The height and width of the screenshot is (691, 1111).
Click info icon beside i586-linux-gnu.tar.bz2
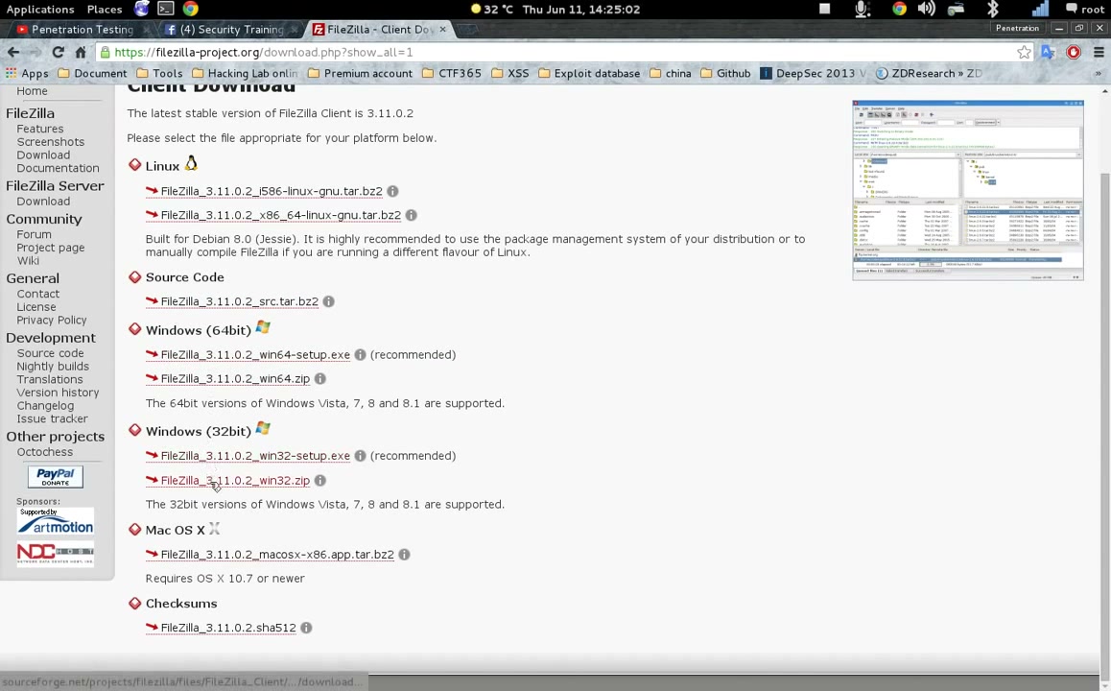(x=392, y=191)
